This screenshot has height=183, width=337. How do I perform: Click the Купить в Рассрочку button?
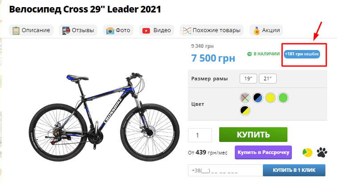[x=263, y=153]
